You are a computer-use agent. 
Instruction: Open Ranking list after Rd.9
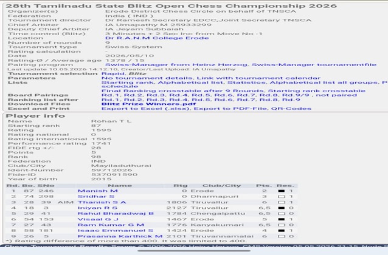(291, 100)
